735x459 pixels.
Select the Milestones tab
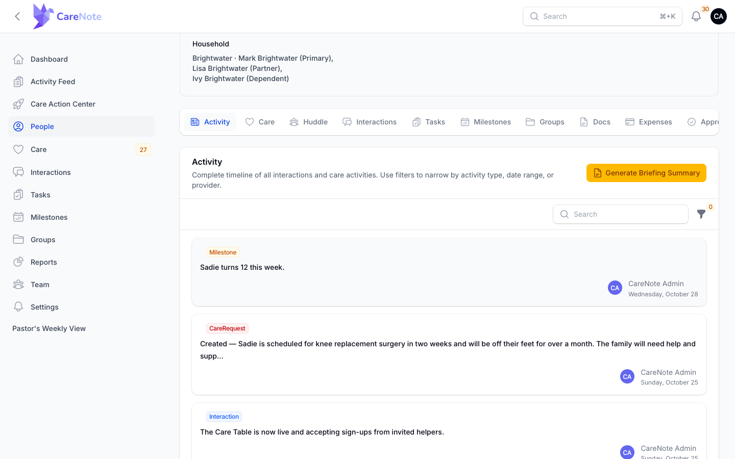(486, 122)
